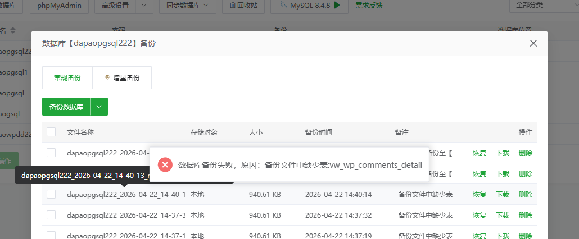
Task: Open the 备份数据库 dropdown arrow
Action: (99, 107)
